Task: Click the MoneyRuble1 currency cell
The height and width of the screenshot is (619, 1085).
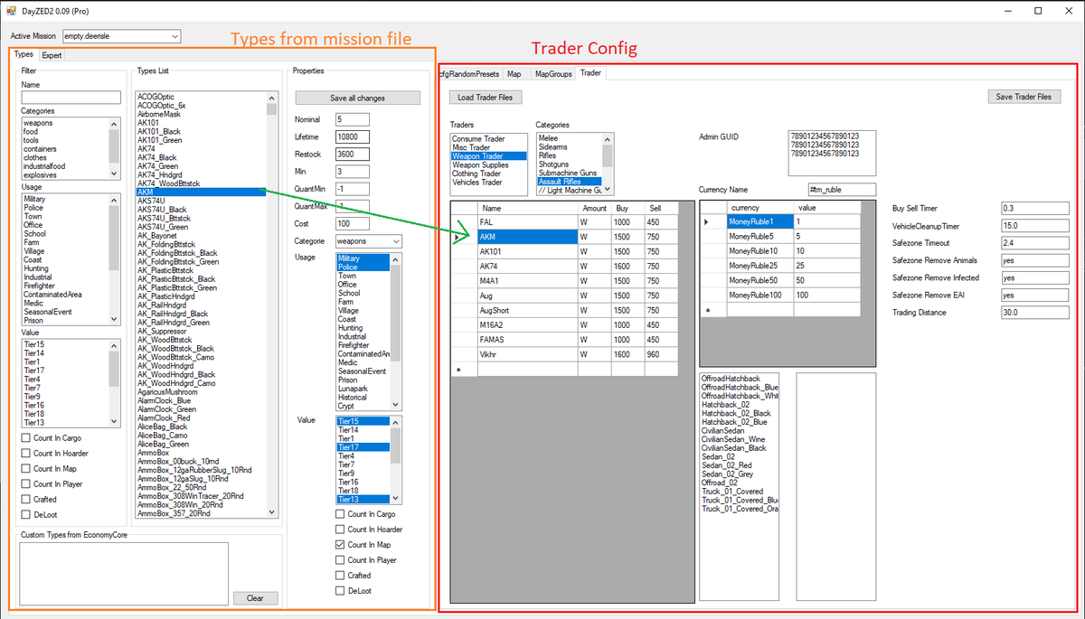Action: click(x=760, y=221)
